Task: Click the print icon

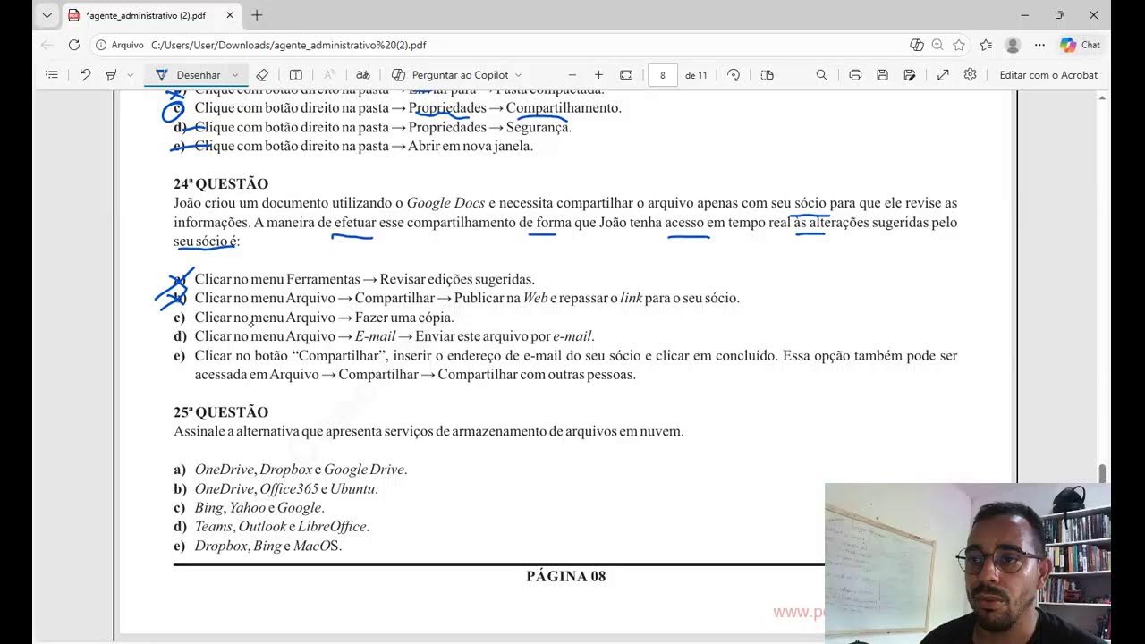Action: tap(855, 75)
